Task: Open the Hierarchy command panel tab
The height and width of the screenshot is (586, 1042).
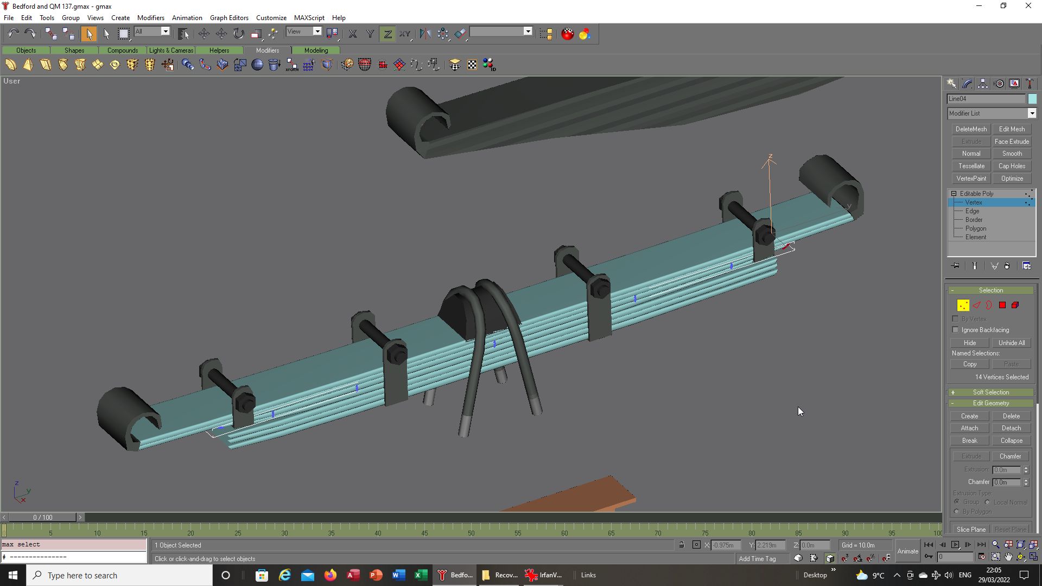Action: click(x=983, y=84)
